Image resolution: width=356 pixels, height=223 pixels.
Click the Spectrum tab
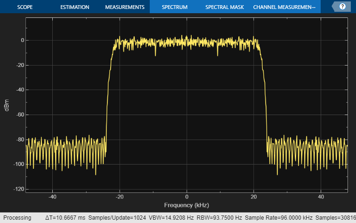[174, 8]
